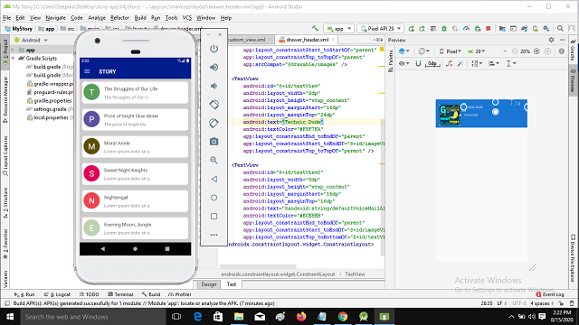Open the Refactor menu

click(x=119, y=18)
